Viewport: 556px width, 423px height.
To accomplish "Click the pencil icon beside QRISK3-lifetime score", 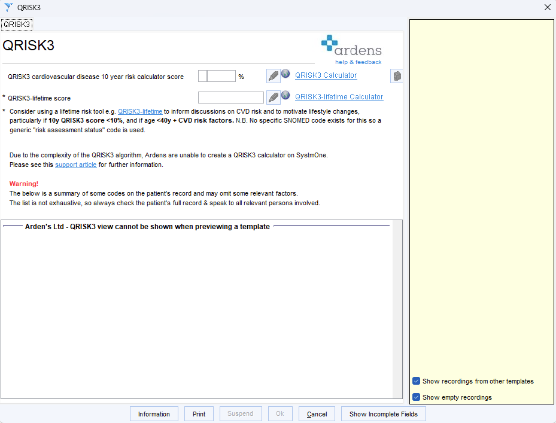I will tap(273, 97).
